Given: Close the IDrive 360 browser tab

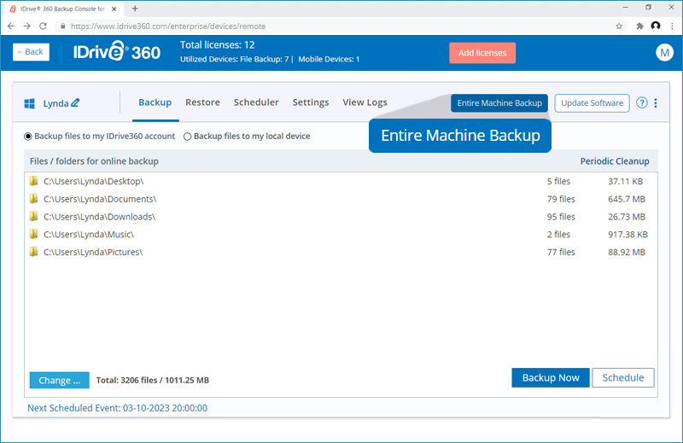Looking at the screenshot, I should [114, 9].
